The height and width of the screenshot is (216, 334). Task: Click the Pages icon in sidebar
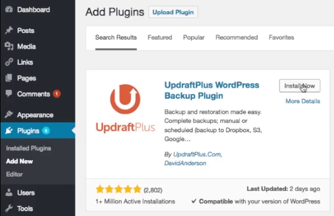tap(9, 78)
